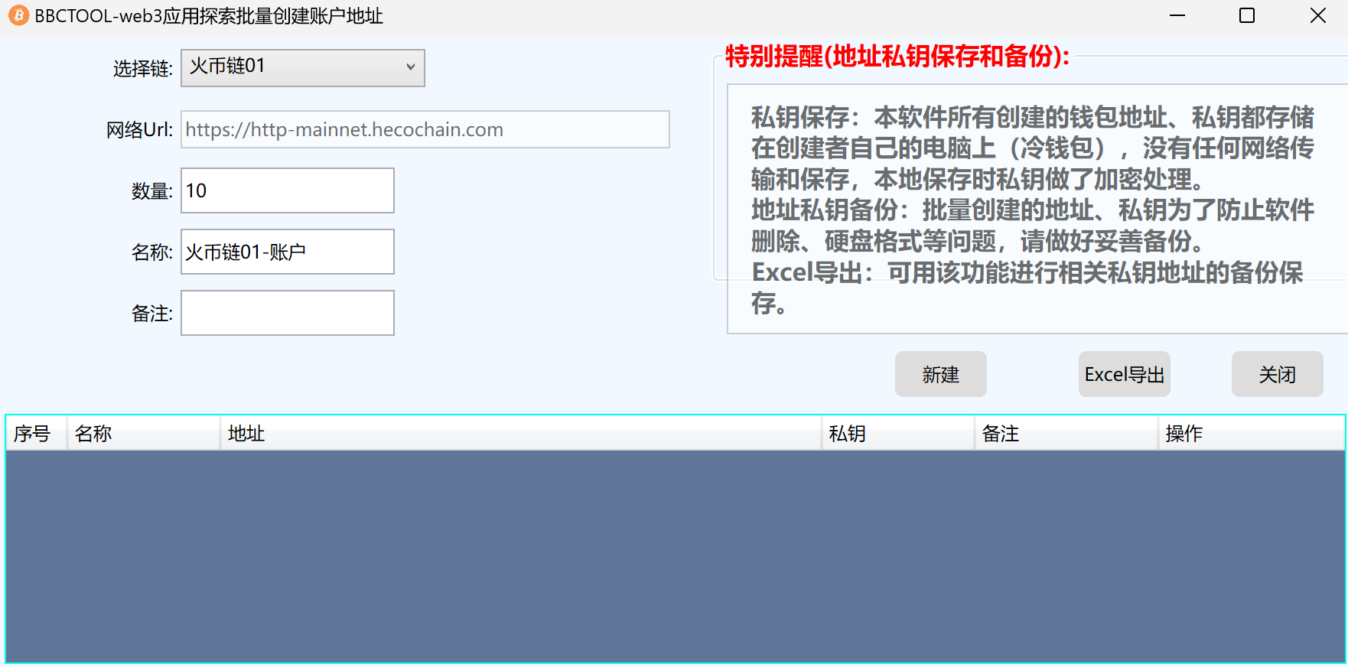Click the empty 备注 remarks field
Viewport: 1348px width, 667px height.
tap(287, 313)
